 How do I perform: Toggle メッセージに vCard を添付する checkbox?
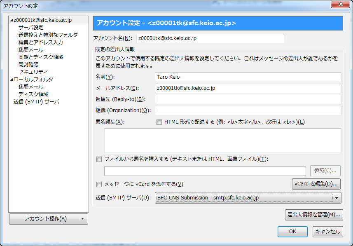[99, 184]
